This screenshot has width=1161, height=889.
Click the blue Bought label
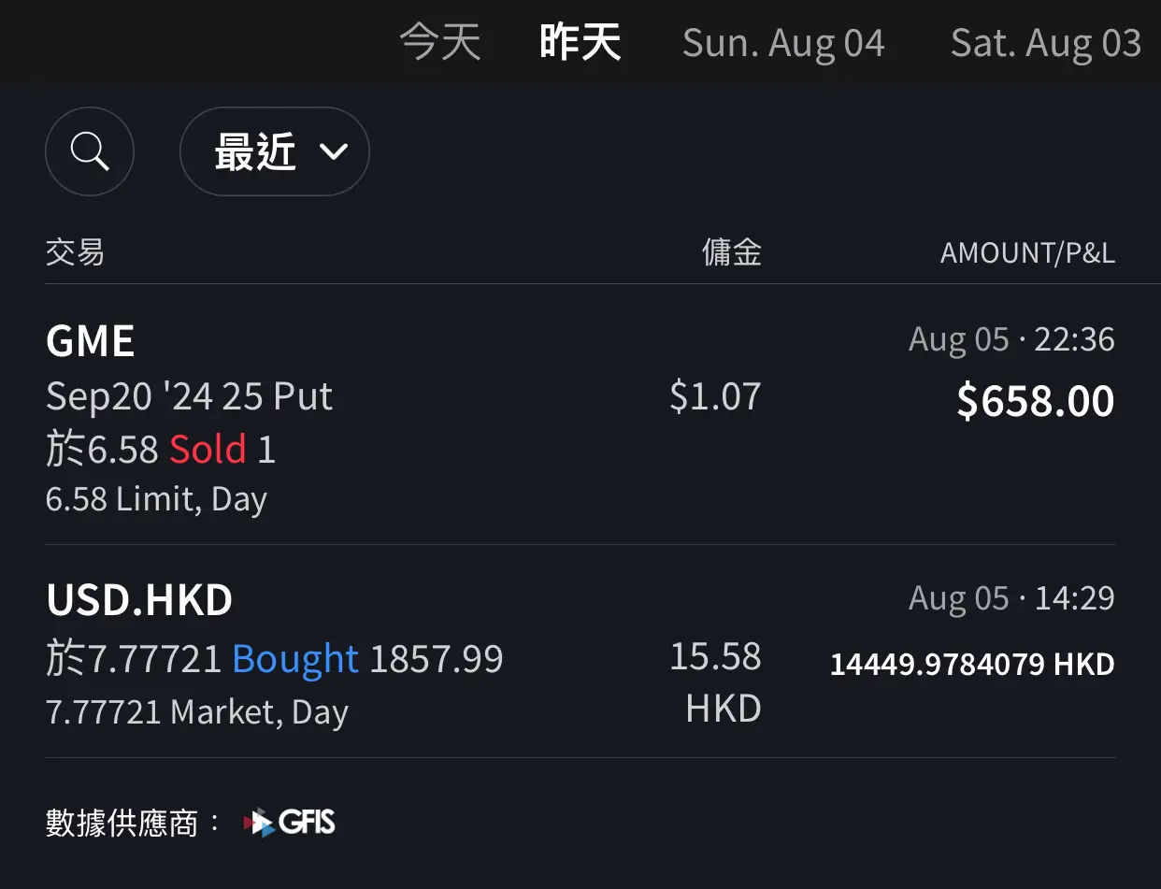(295, 659)
